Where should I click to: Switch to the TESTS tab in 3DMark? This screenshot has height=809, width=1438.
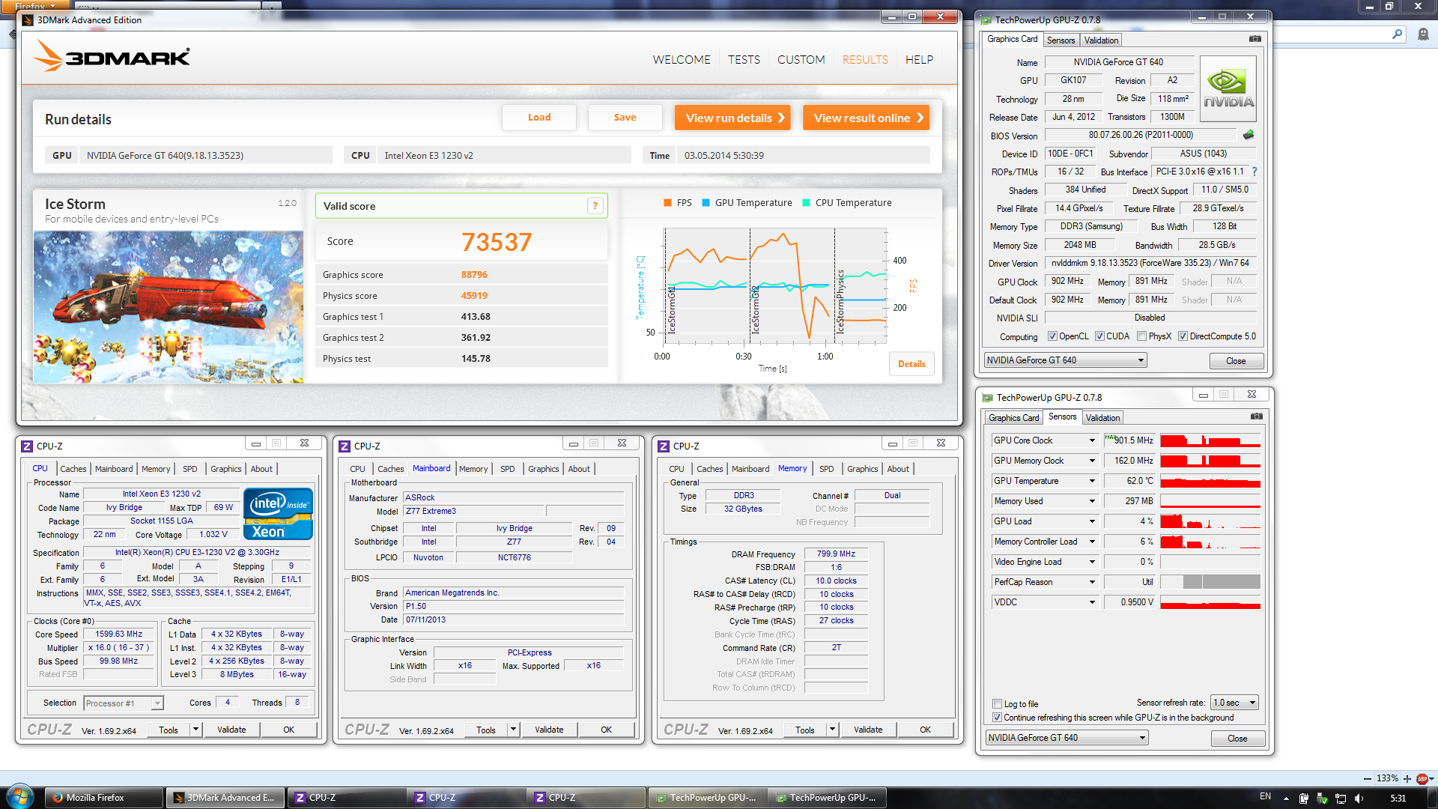[744, 60]
